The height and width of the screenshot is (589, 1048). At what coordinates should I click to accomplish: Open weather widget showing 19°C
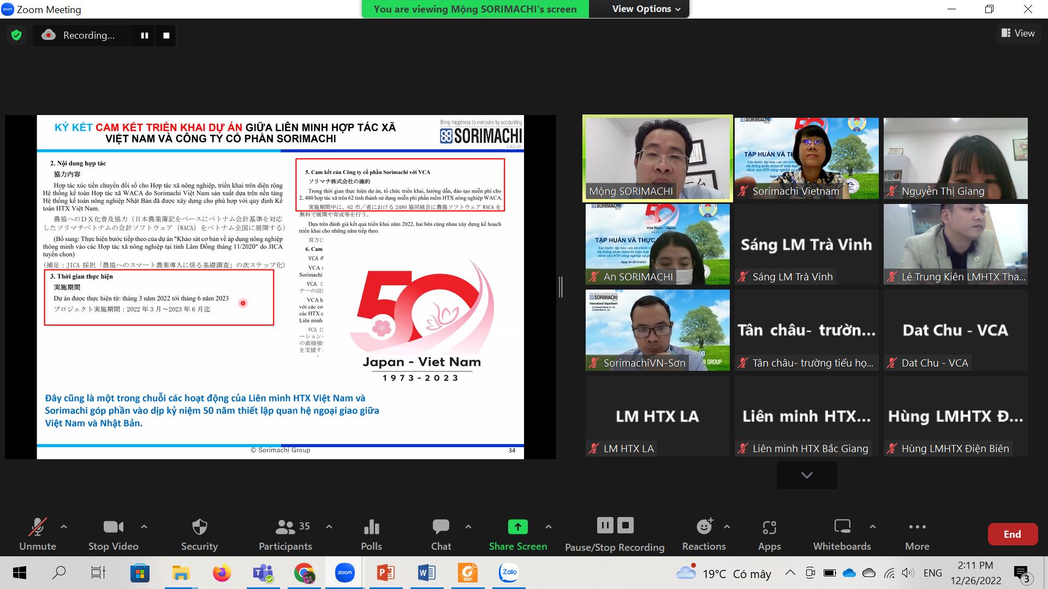pyautogui.click(x=724, y=573)
